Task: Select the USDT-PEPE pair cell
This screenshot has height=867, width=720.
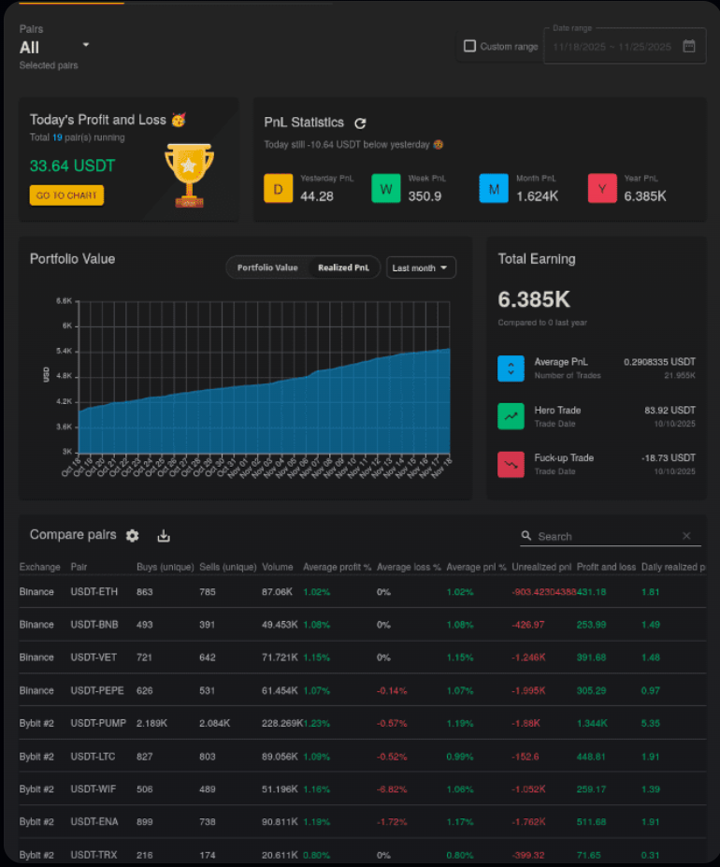Action: click(96, 690)
